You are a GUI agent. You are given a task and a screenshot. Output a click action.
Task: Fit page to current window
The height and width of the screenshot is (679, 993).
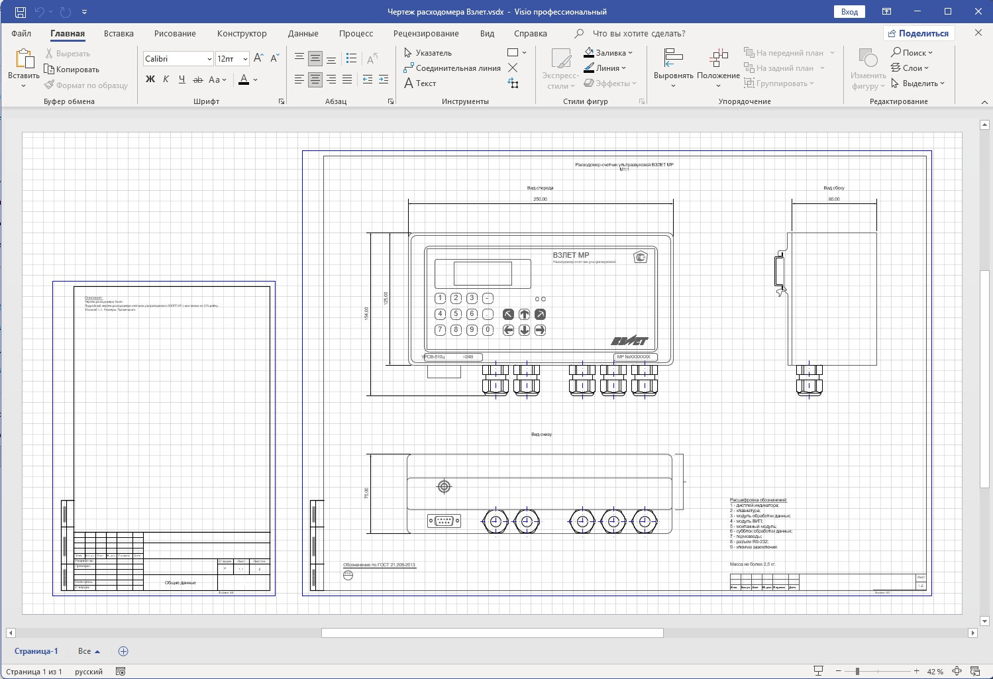click(957, 671)
